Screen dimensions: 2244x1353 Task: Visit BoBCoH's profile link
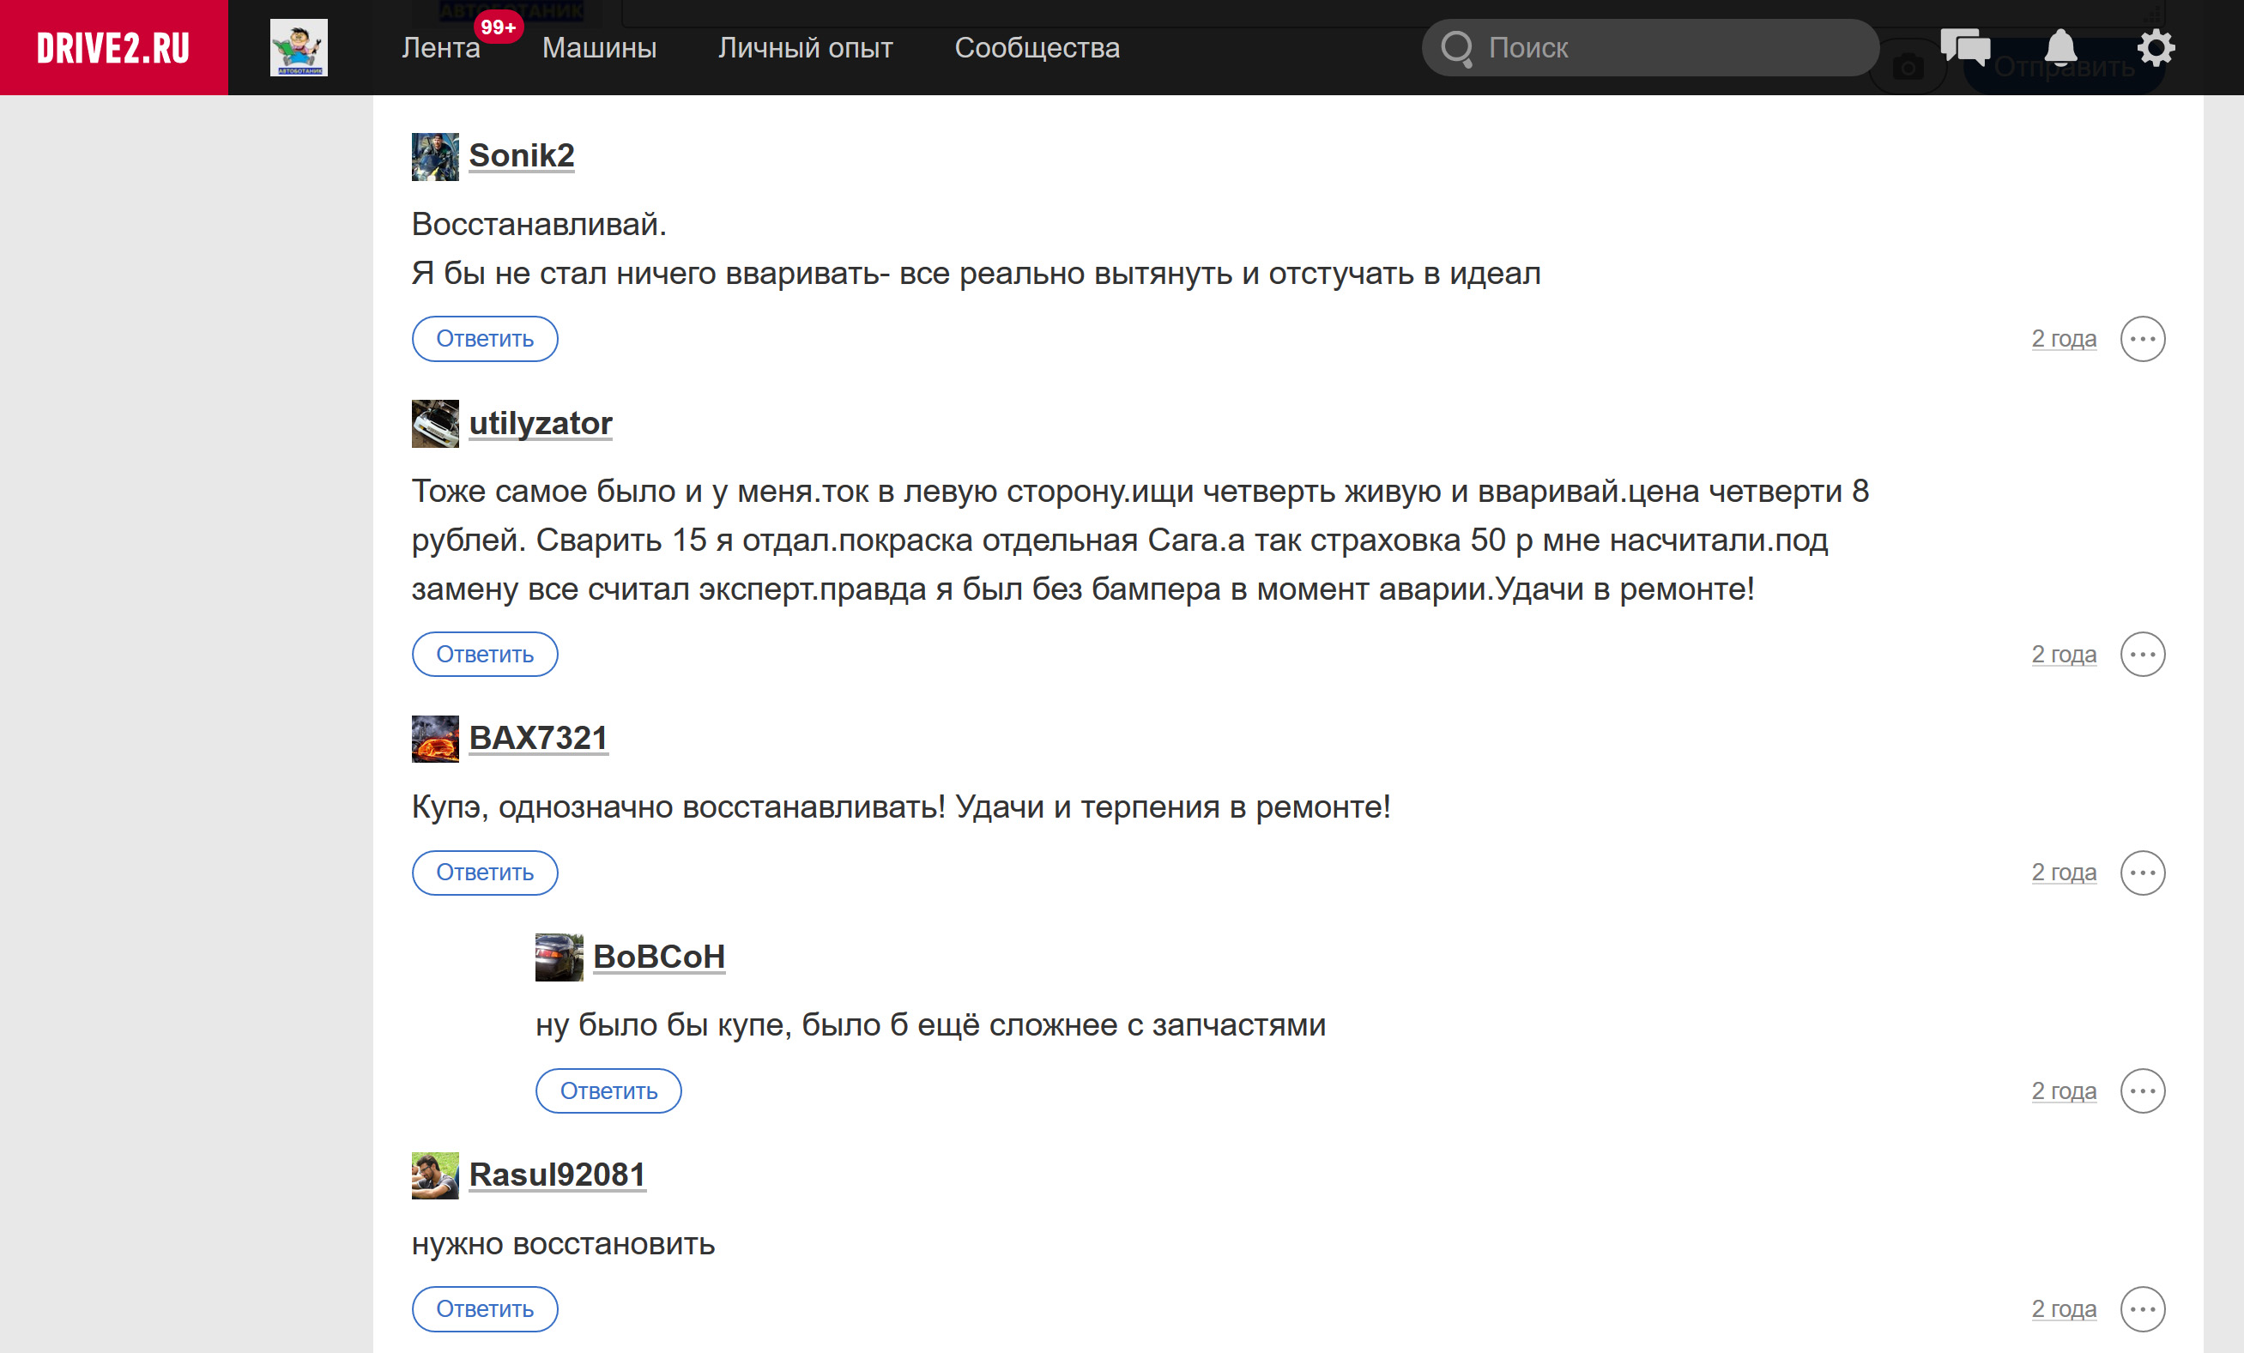(659, 956)
